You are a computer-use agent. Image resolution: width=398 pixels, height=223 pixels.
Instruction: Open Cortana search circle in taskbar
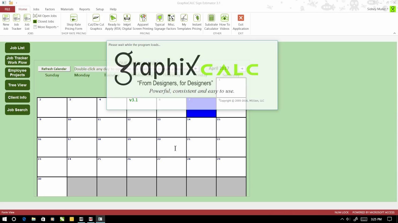coord(14,219)
